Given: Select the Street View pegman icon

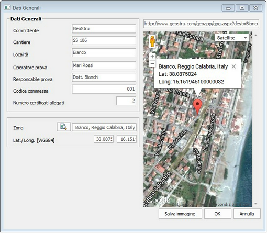Looking at the screenshot, I should 152,41.
